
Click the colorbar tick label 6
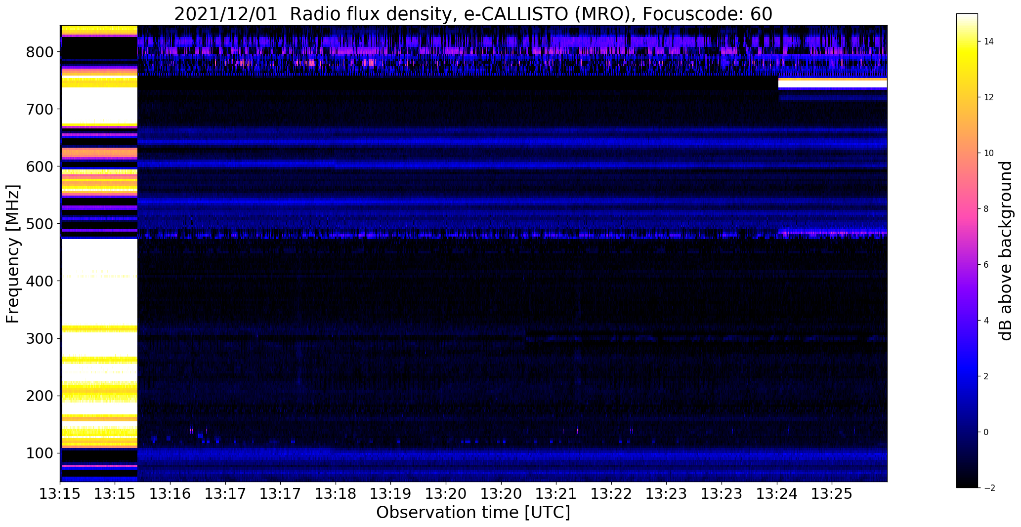pos(986,265)
